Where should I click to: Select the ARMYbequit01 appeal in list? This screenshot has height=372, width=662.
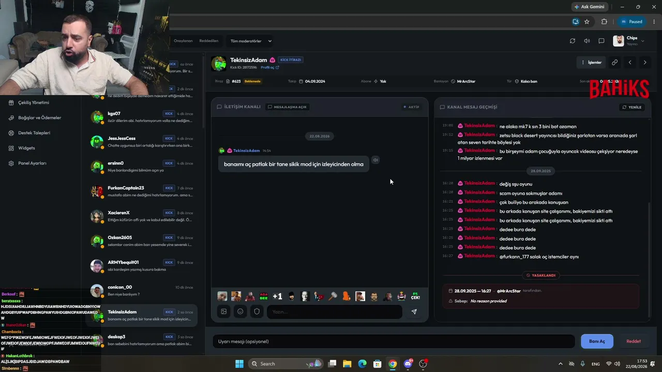pyautogui.click(x=142, y=266)
